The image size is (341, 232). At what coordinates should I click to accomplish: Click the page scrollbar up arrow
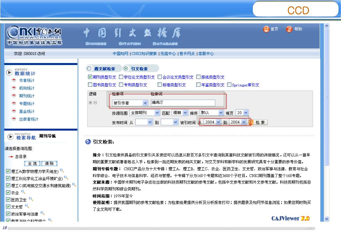[326, 26]
